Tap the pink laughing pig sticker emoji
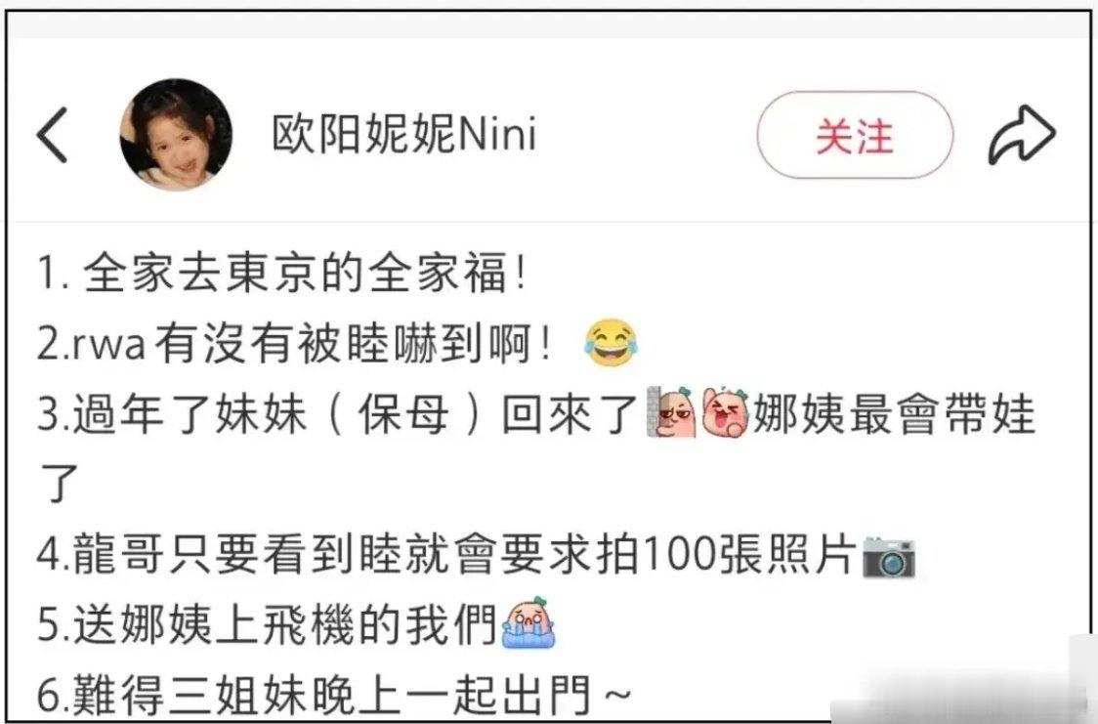This screenshot has height=724, width=1098. coord(725,412)
